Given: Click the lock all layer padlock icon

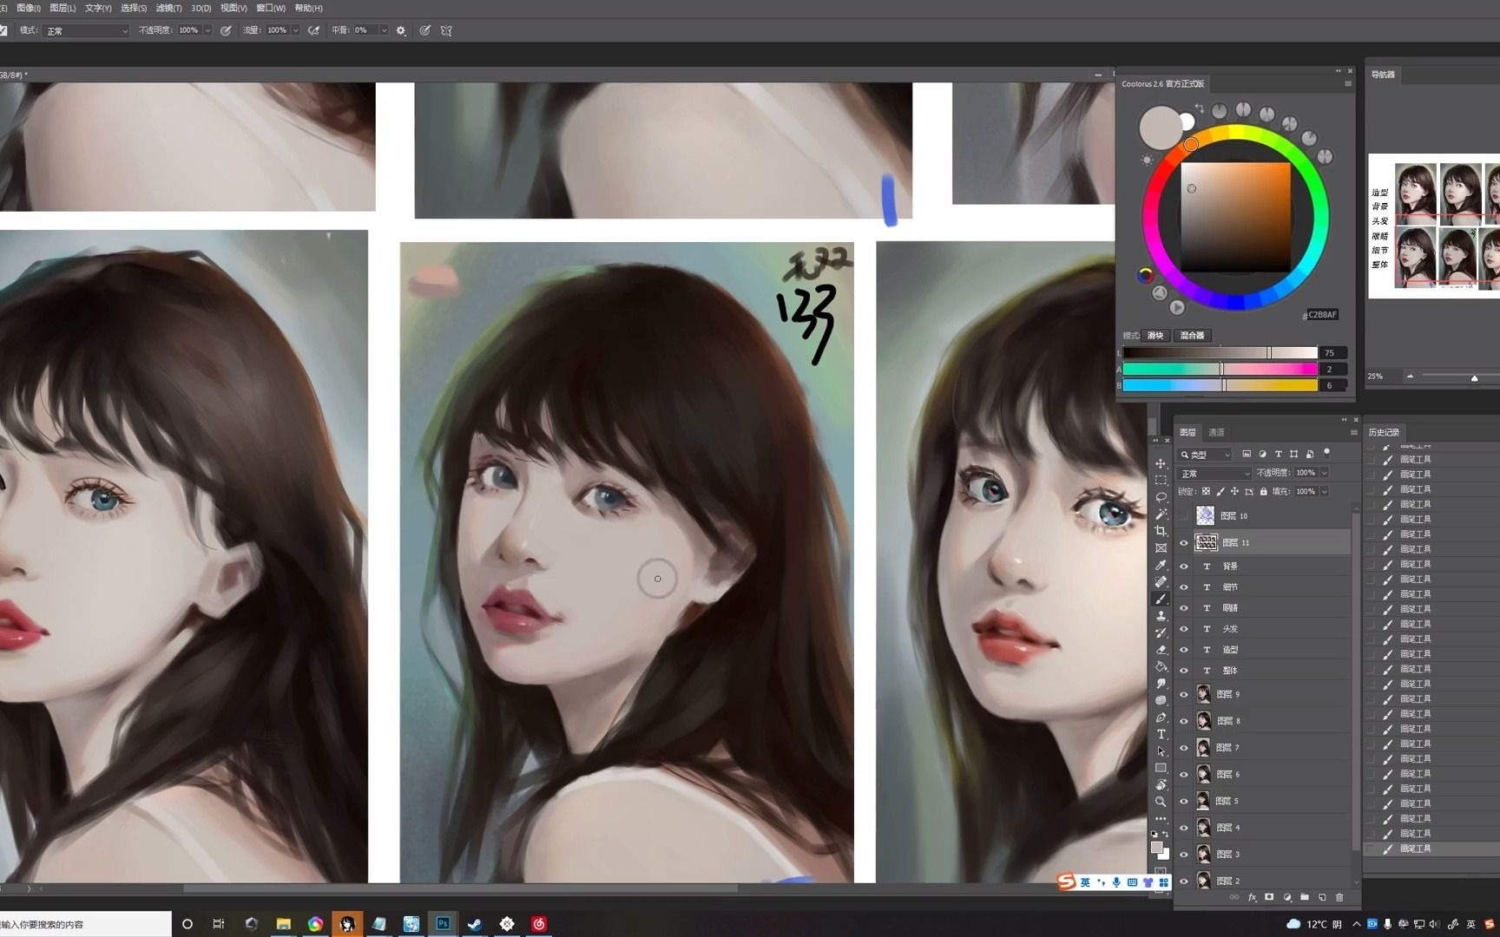Looking at the screenshot, I should click(1263, 491).
